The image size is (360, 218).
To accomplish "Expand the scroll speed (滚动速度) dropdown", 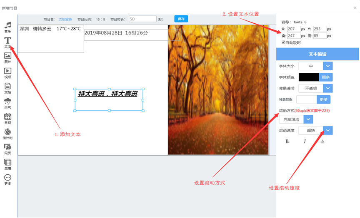I will tap(328, 131).
